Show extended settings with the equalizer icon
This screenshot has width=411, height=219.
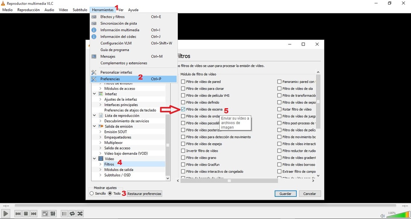click(53, 213)
